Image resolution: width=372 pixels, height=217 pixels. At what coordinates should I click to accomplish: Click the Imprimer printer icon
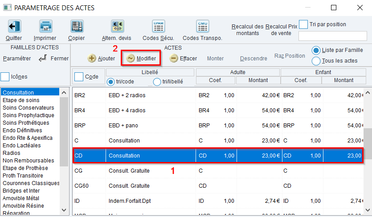tap(46, 26)
